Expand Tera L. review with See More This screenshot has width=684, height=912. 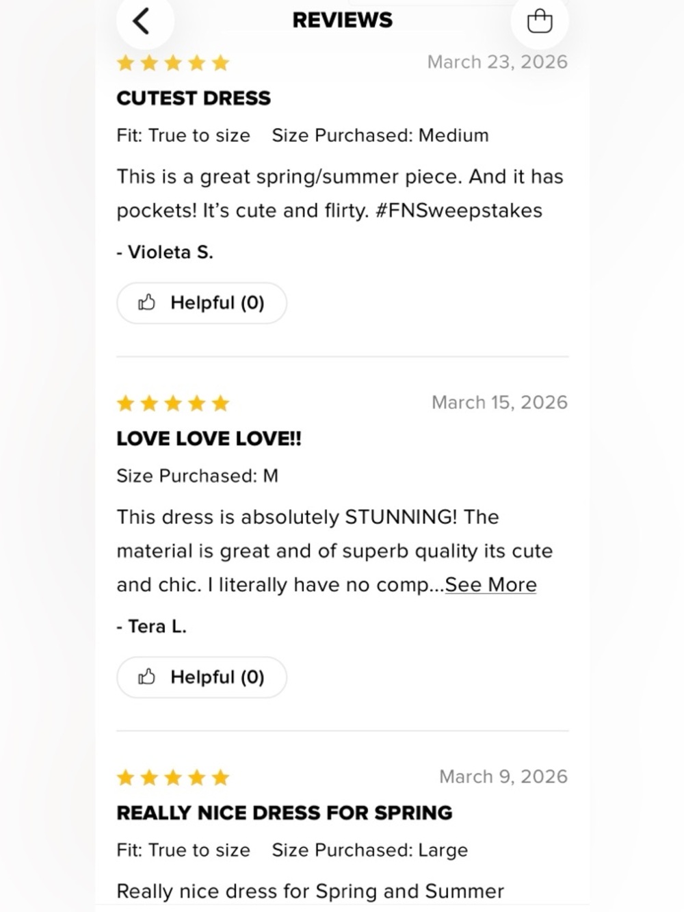pyautogui.click(x=490, y=585)
